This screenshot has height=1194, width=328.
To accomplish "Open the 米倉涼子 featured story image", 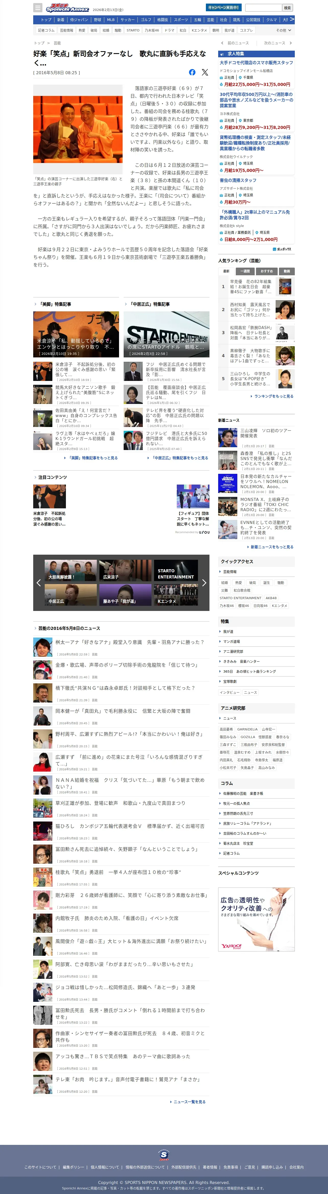I will coord(76,334).
